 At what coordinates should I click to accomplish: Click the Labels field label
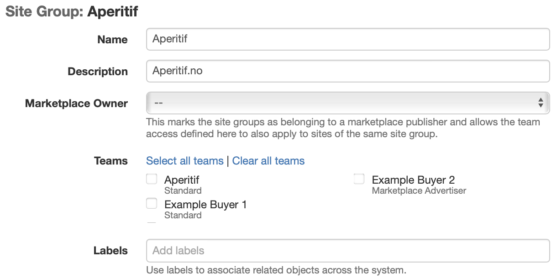pyautogui.click(x=110, y=251)
